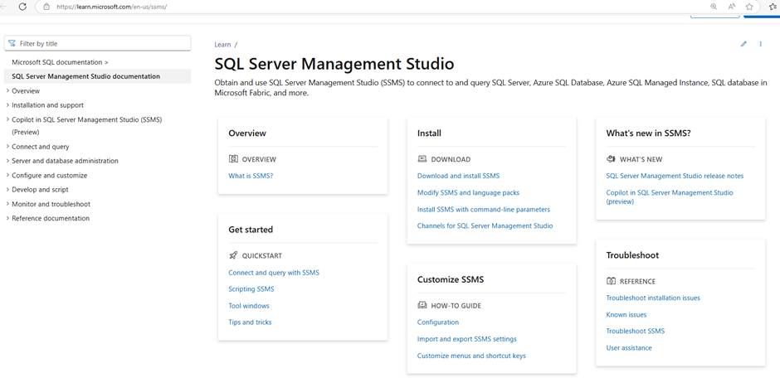Open Troubleshoot SSMS link
Screen dimensions: 780x378
(x=636, y=331)
